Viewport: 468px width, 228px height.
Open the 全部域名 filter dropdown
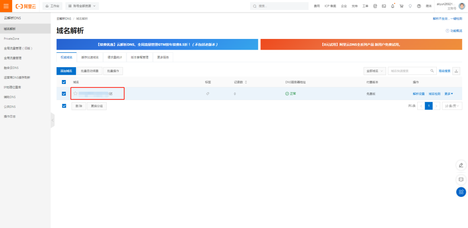click(374, 71)
